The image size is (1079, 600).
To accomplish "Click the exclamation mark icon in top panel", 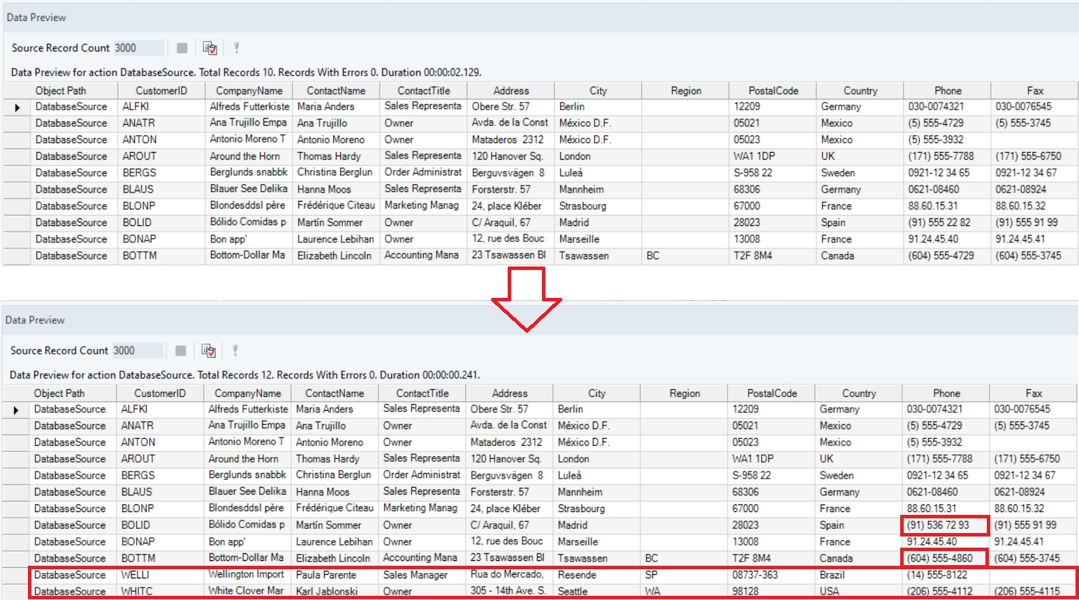I will [237, 48].
